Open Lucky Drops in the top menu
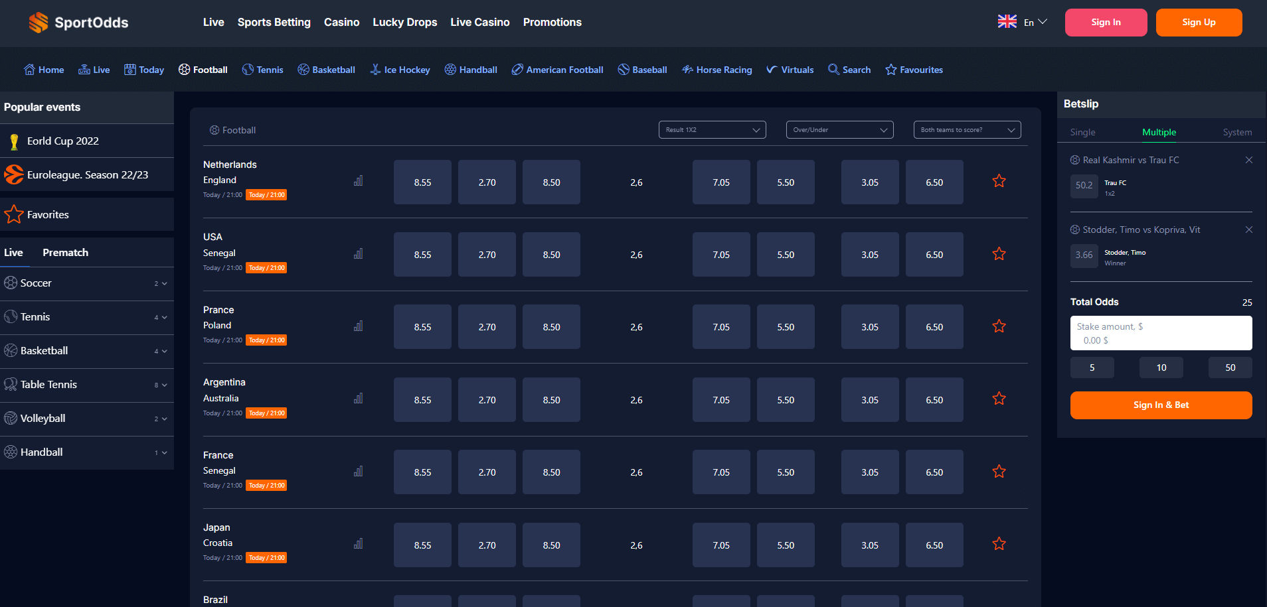Image resolution: width=1267 pixels, height=607 pixels. 404,22
